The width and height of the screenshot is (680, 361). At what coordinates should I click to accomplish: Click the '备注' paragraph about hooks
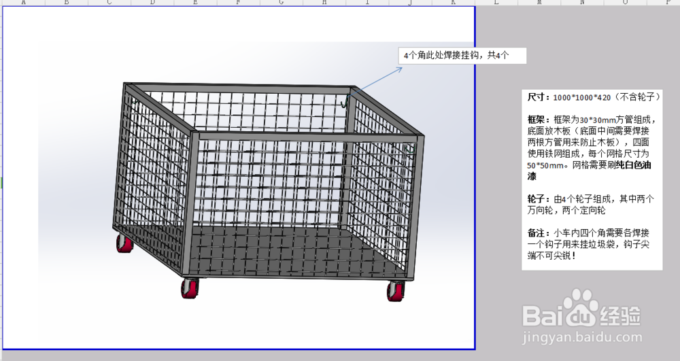588,244
